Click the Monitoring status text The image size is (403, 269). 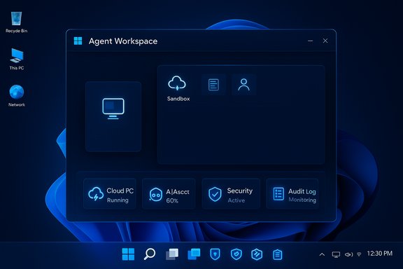pos(302,200)
